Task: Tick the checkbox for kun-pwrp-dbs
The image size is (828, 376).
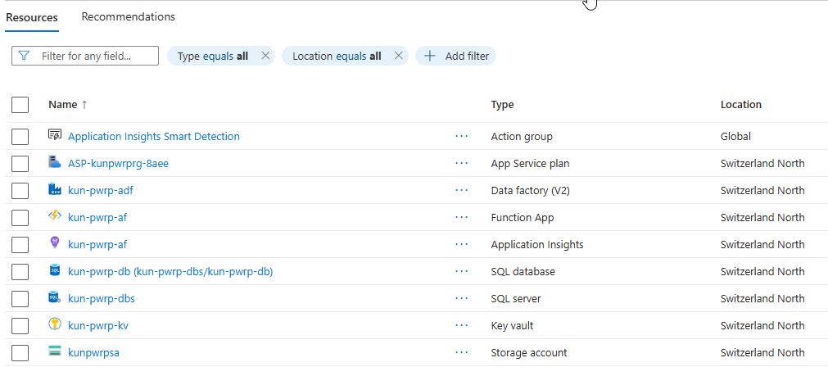Action: [x=20, y=299]
